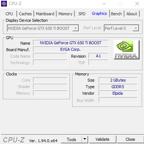Click the NVIDIA logo image

click(126, 50)
